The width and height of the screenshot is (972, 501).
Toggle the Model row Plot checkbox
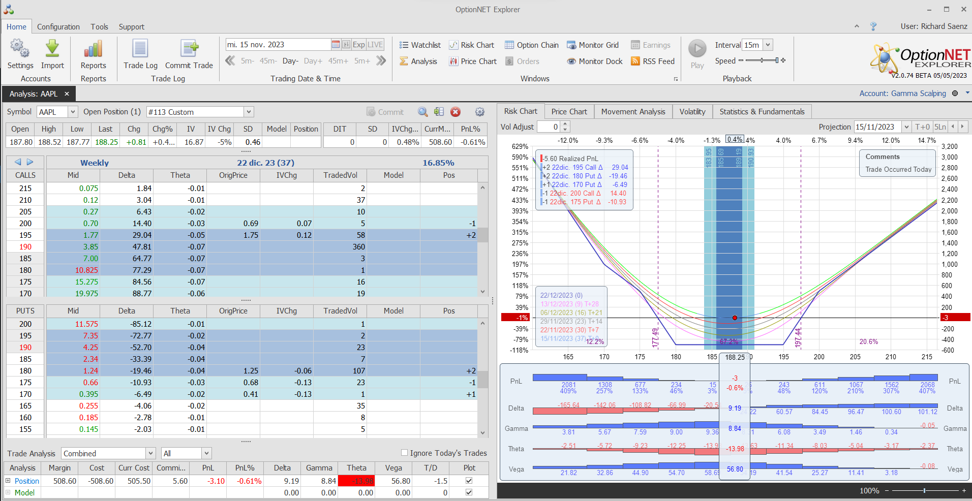click(x=469, y=492)
